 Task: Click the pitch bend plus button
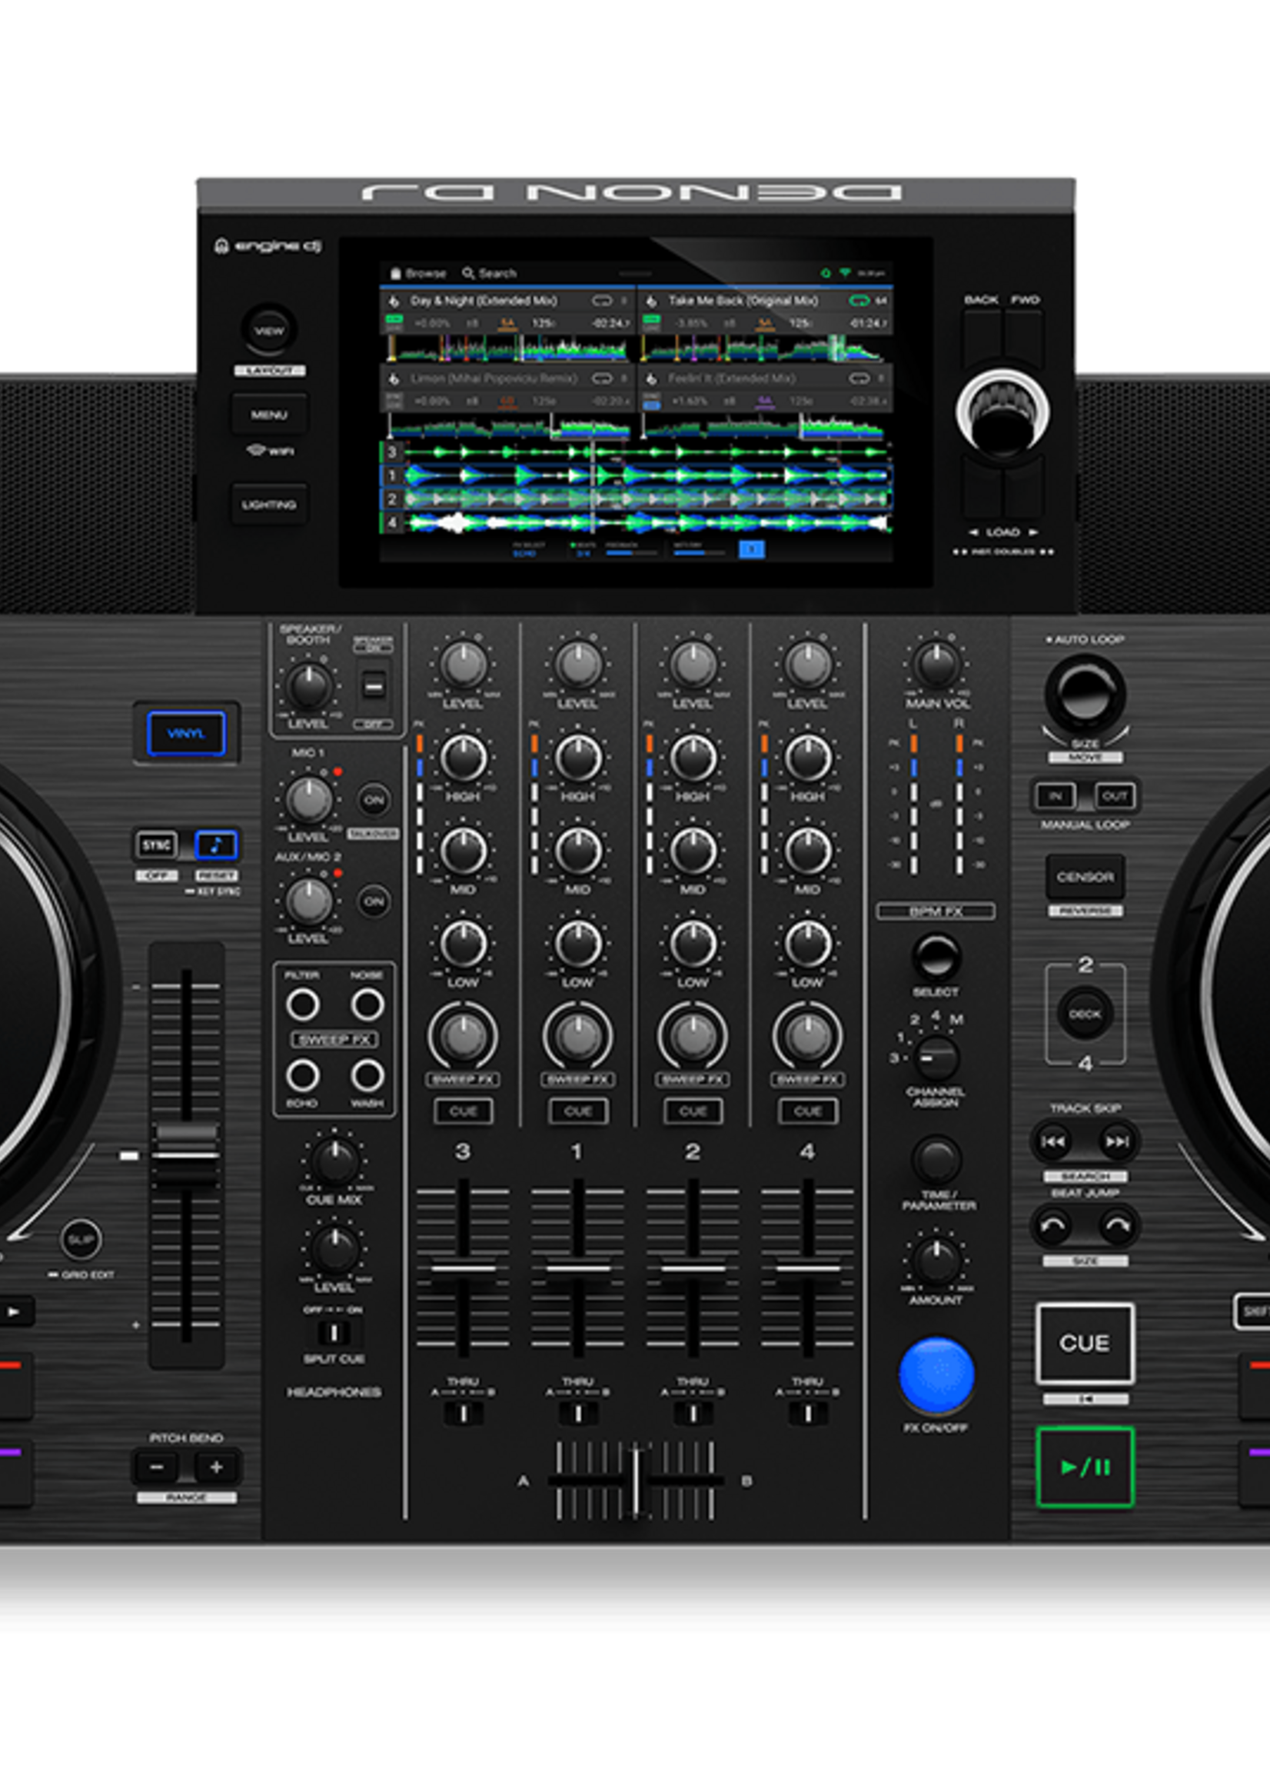tap(217, 1467)
